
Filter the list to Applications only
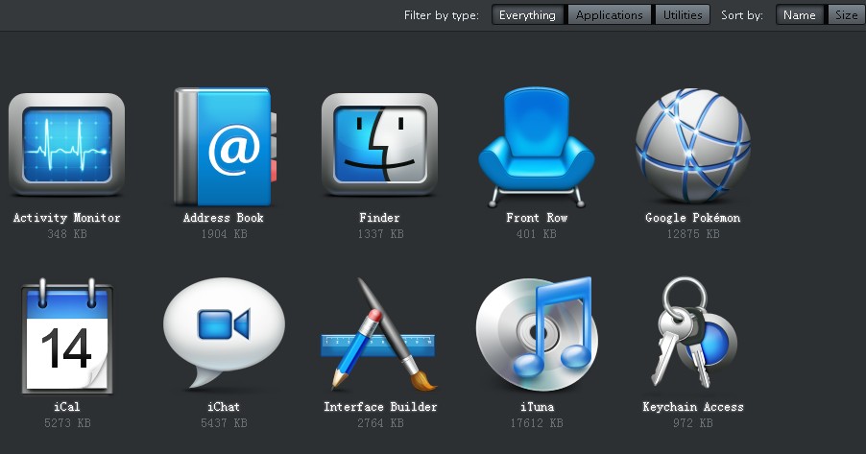[x=609, y=15]
